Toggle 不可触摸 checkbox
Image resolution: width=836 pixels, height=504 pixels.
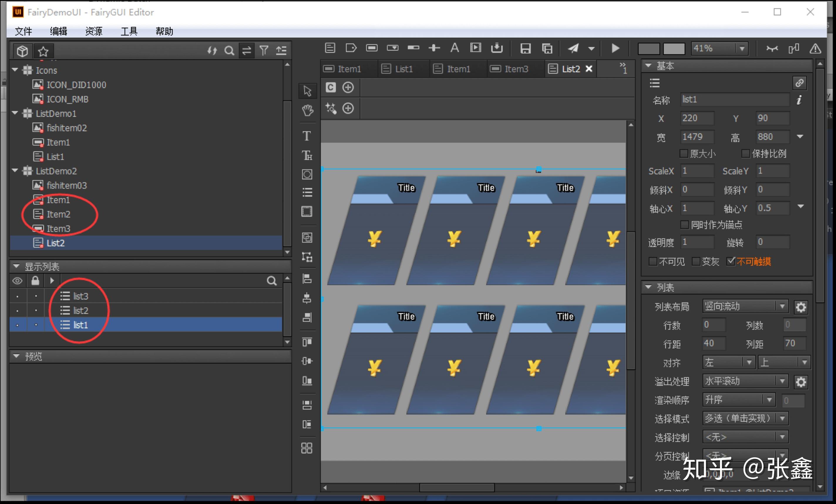731,261
